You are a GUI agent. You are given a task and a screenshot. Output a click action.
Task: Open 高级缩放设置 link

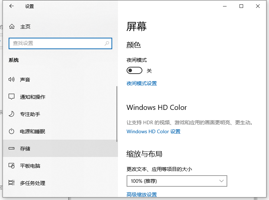click(x=142, y=195)
